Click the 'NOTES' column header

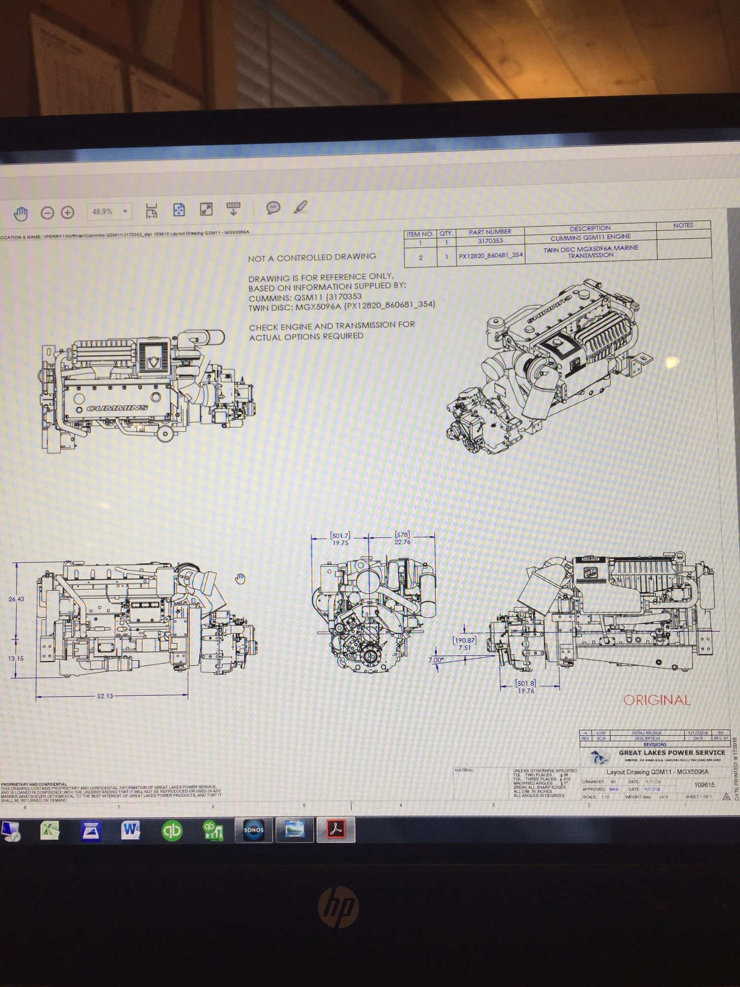click(x=683, y=225)
